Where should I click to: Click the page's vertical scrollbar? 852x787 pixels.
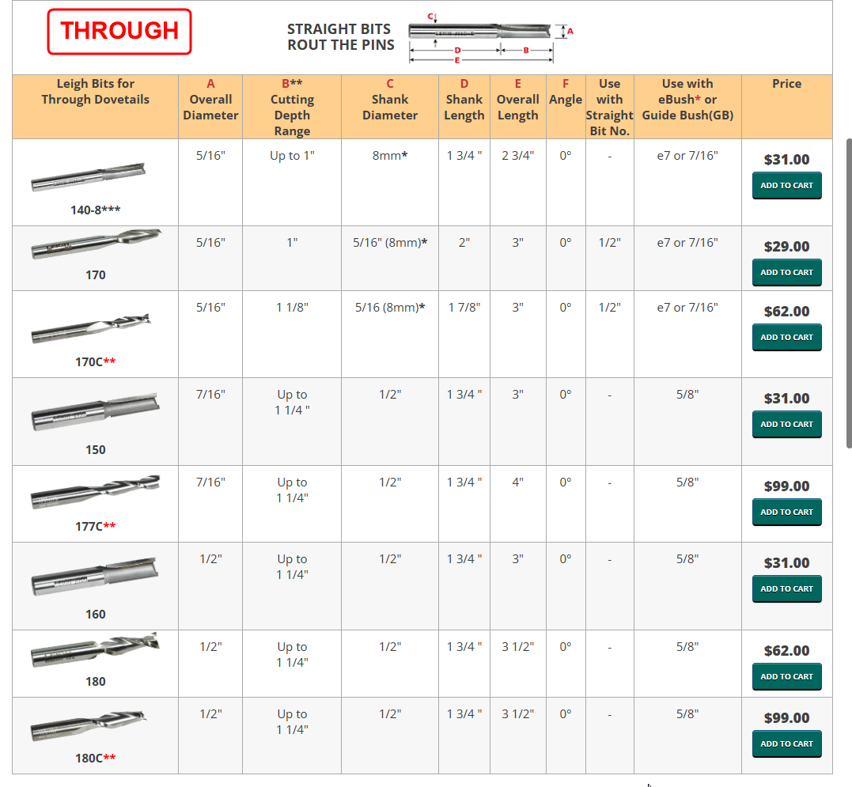849,293
